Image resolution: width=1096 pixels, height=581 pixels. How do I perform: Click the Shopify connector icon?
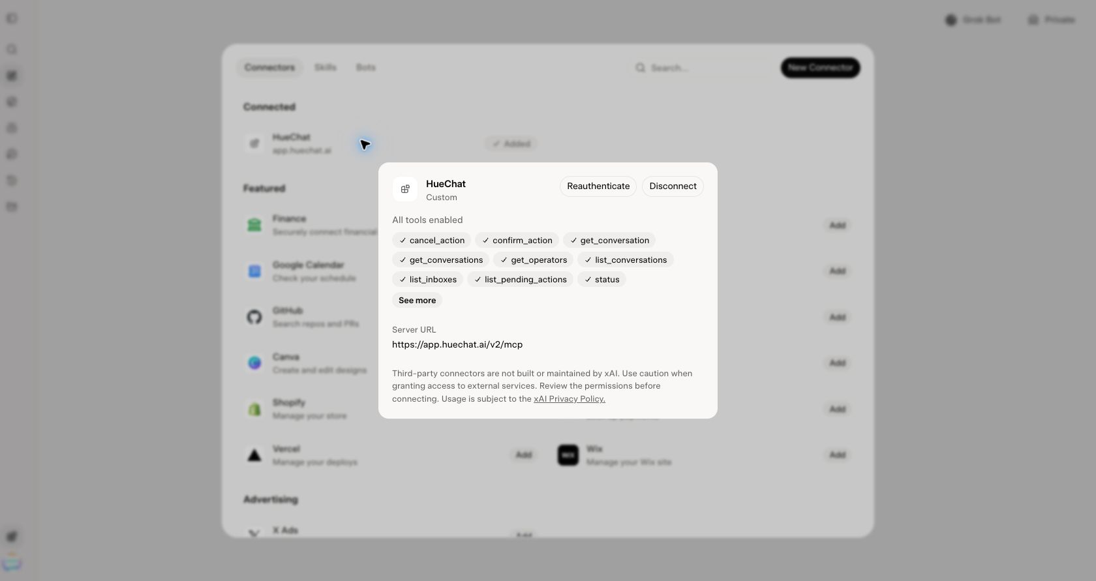coord(254,410)
